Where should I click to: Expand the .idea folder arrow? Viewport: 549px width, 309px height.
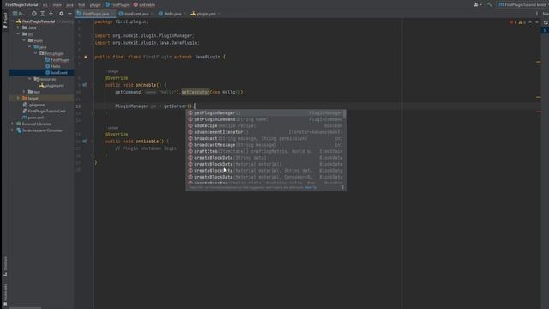click(x=18, y=27)
